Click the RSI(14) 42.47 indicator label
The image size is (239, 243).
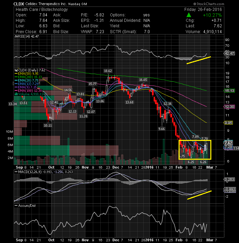(x=29, y=37)
